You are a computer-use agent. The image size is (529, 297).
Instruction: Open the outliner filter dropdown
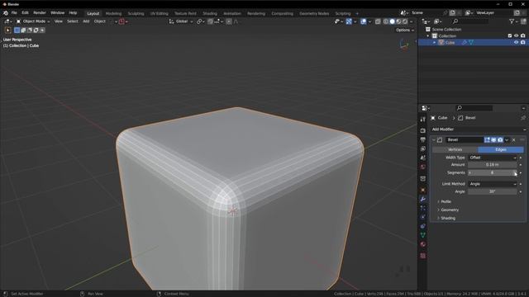click(x=513, y=21)
